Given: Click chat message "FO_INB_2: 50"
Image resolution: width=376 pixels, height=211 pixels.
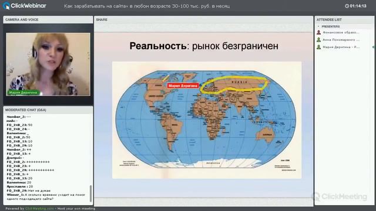Looking at the screenshot, I should 18,137.
